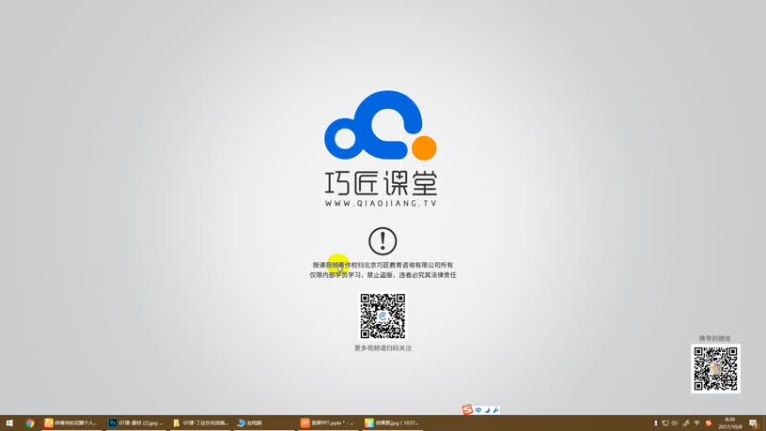Viewport: 766px width, 431px height.
Task: Click the bottom-right WeChat QR code
Action: point(715,368)
